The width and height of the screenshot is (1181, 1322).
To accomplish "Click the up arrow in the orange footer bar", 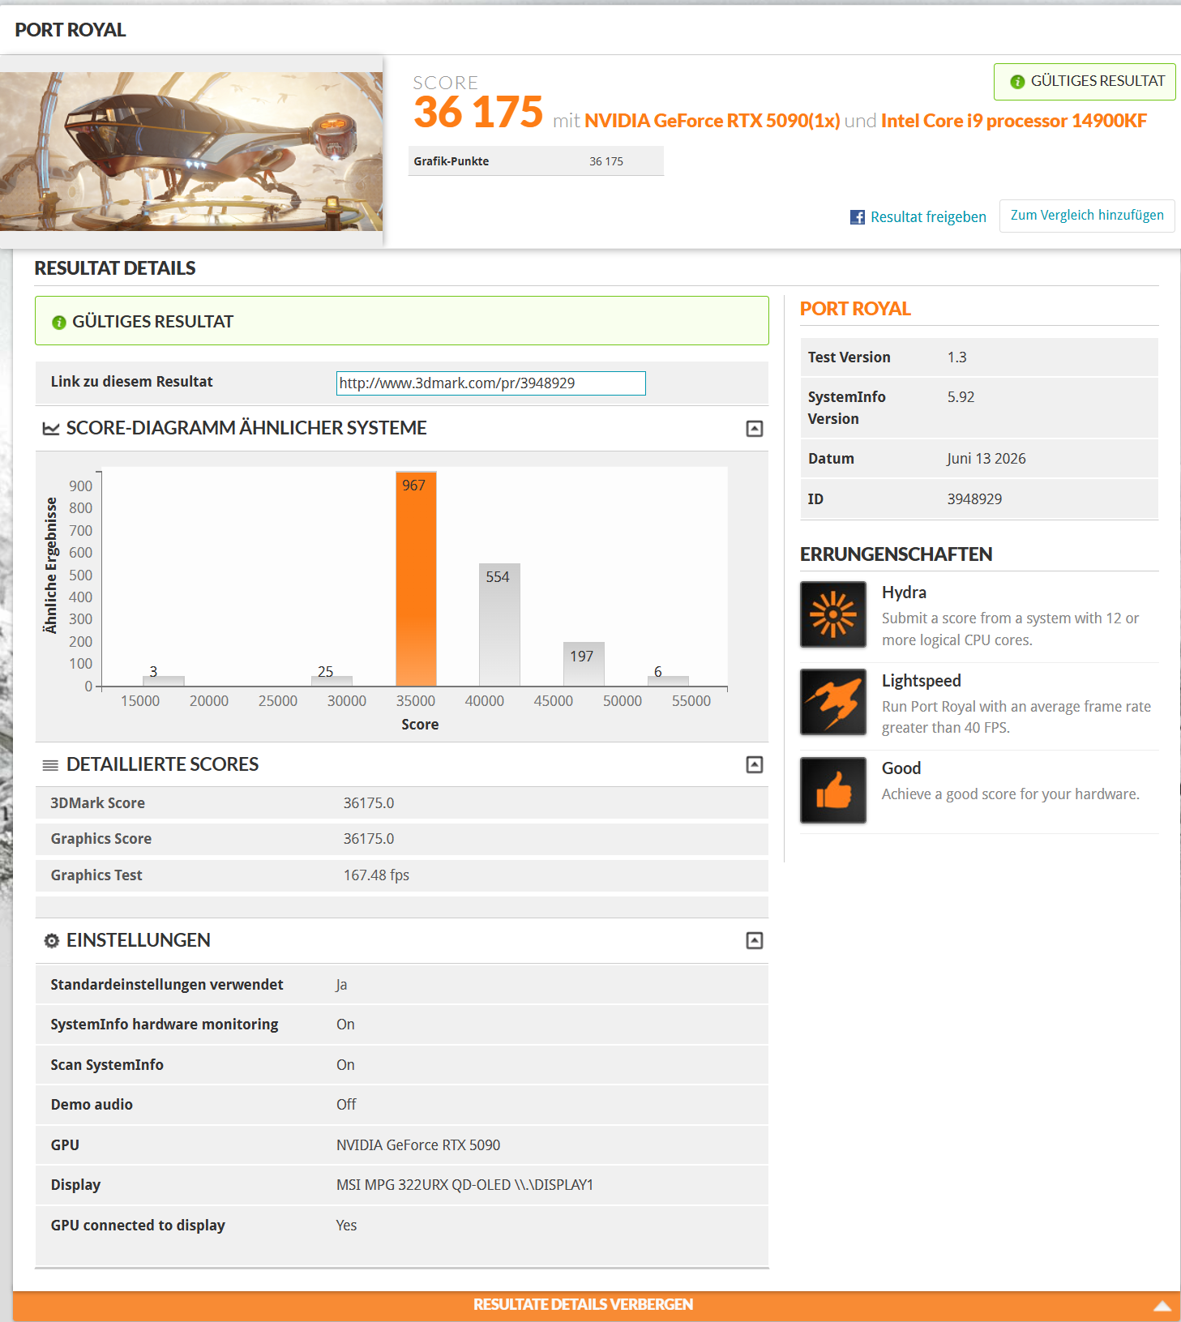I will (1162, 1305).
